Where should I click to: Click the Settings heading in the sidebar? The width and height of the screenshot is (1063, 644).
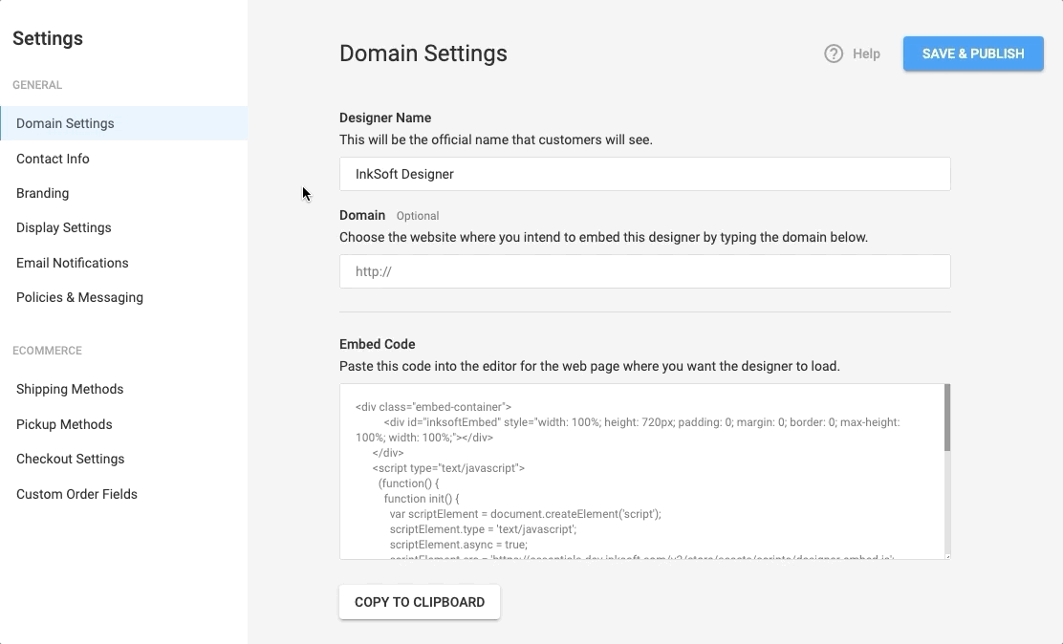pyautogui.click(x=48, y=38)
